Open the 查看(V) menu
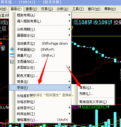The height and width of the screenshot is (127, 121). pyautogui.click(x=31, y=9)
